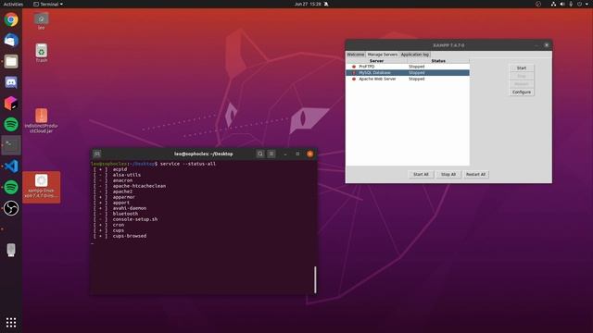Click the volume icon in the top bar

click(562, 4)
